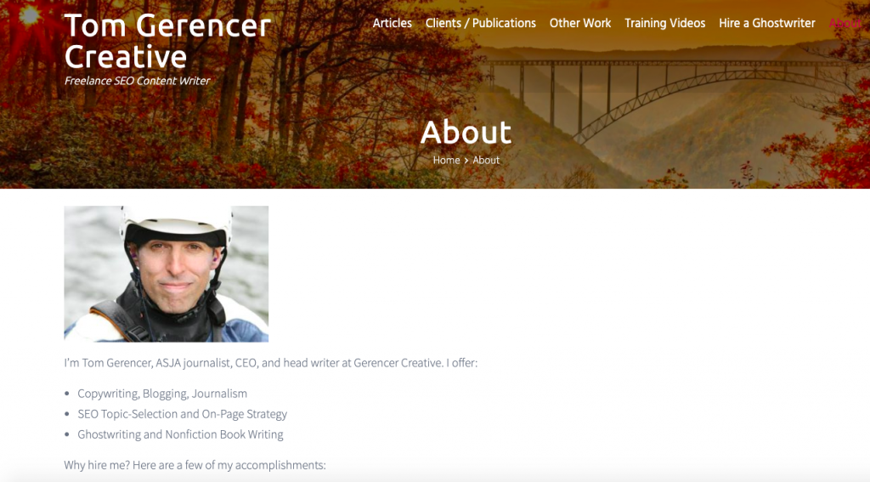Viewport: 870px width, 482px height.
Task: Click the Tom Gerencer Creative site title
Action: coord(167,41)
